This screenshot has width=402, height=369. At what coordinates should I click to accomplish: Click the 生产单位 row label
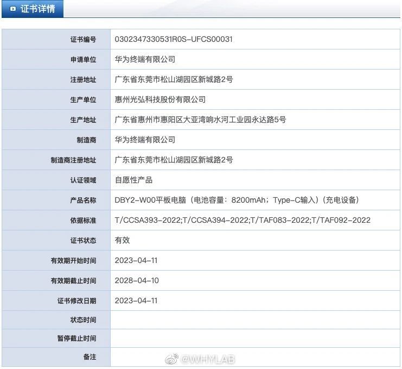coord(84,99)
